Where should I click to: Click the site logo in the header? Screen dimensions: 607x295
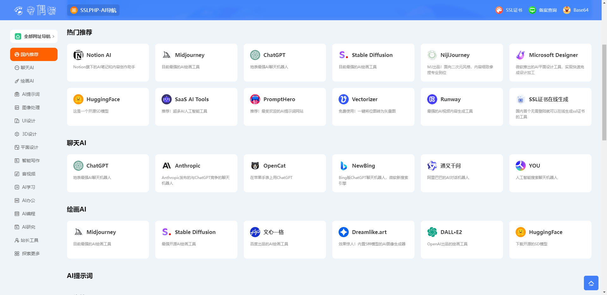point(35,10)
